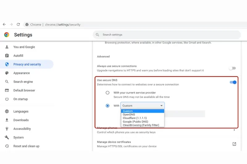Open the Custom DNS provider dropdown
The height and width of the screenshot is (164, 247).
[x=142, y=106]
